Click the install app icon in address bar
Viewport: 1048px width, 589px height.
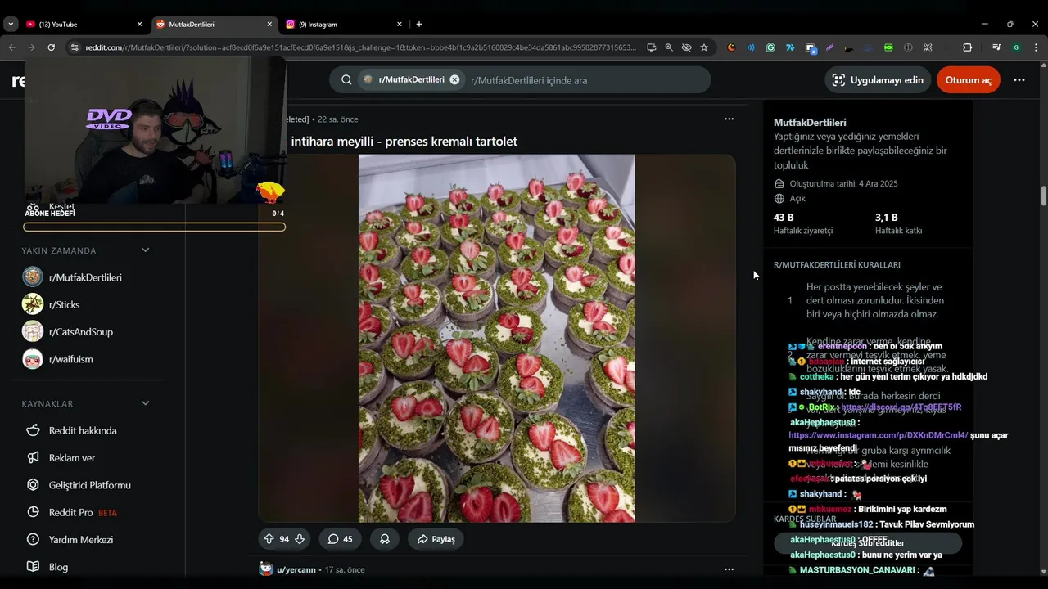[652, 47]
